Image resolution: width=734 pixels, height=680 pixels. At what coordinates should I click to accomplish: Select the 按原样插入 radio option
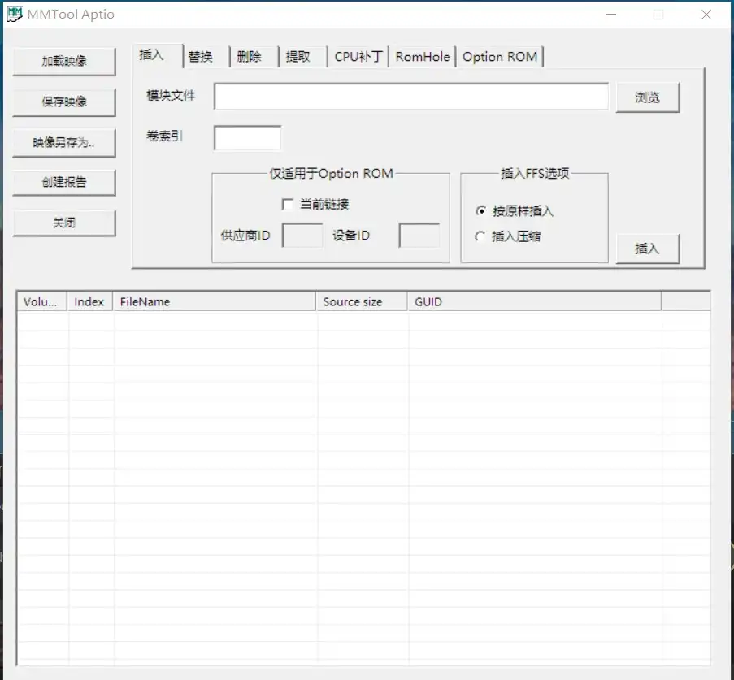point(480,211)
